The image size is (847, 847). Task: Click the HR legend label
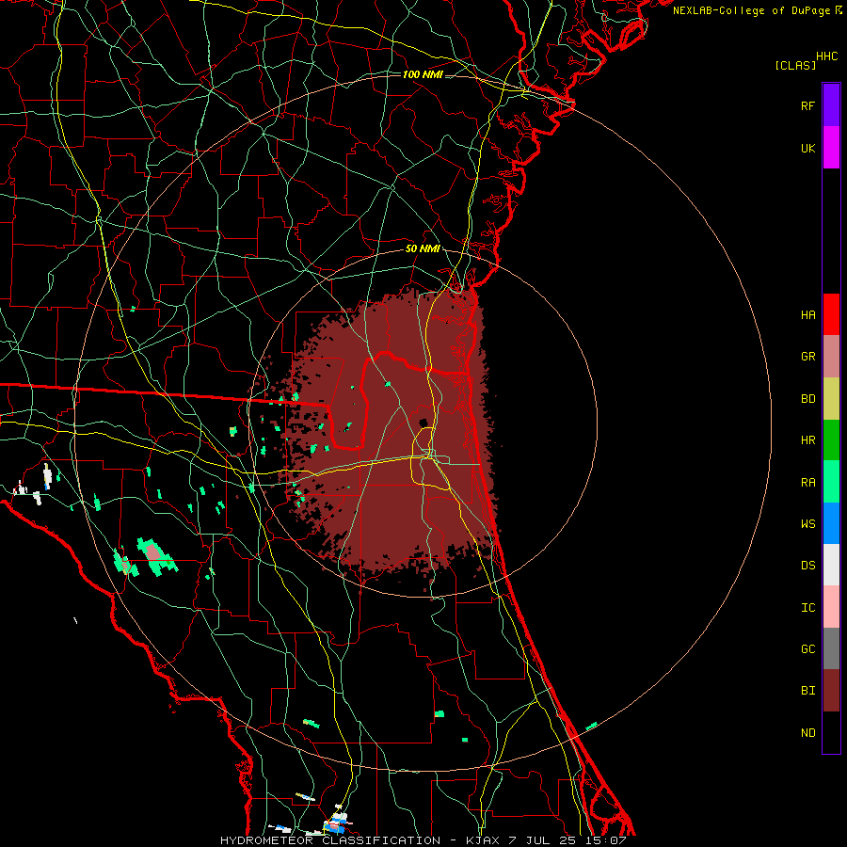(x=807, y=440)
